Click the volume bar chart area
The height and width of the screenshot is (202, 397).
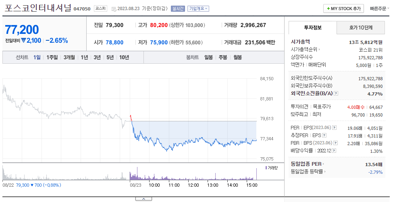coord(130,173)
